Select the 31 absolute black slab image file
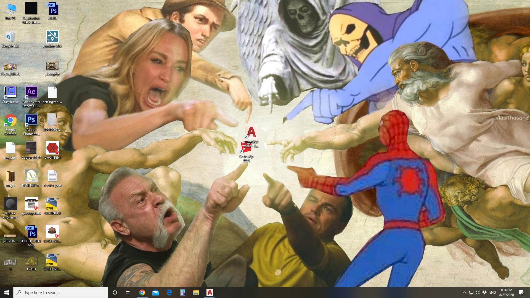Image resolution: width=530 pixels, height=298 pixels. [31, 13]
